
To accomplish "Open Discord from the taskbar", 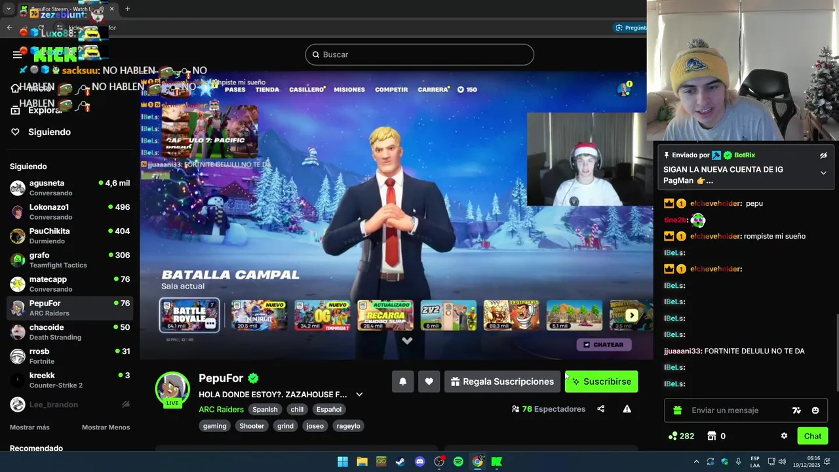I will click(x=419, y=462).
